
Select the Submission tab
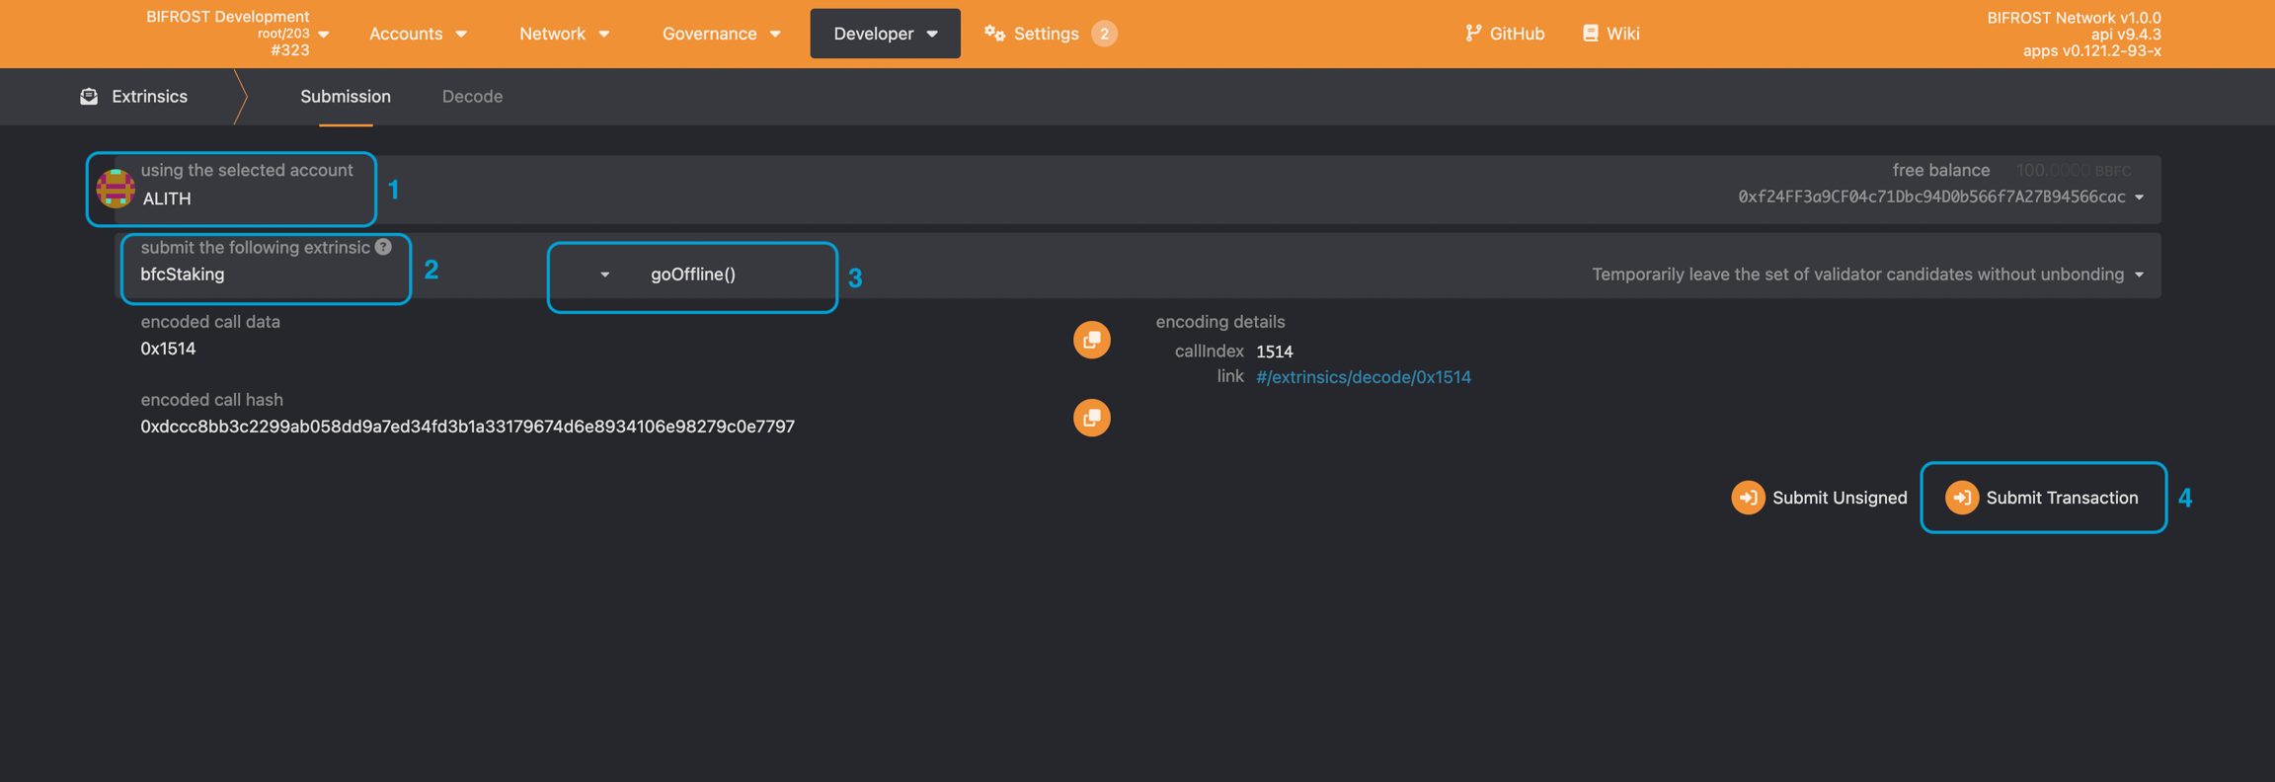[x=346, y=96]
